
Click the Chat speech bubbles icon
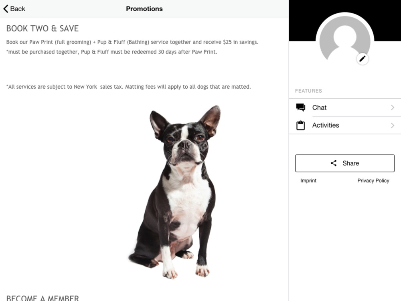pos(300,108)
